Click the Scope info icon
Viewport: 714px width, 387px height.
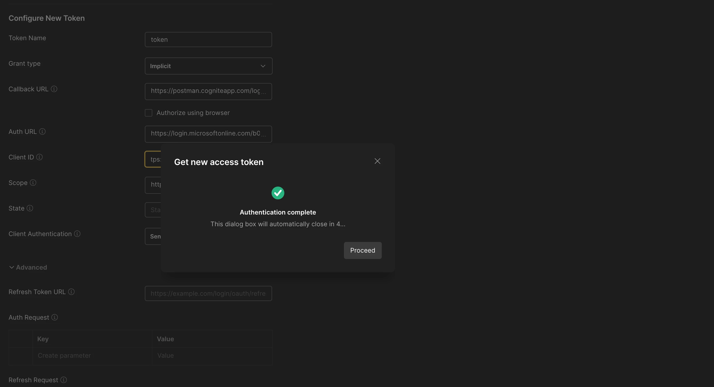click(x=33, y=183)
